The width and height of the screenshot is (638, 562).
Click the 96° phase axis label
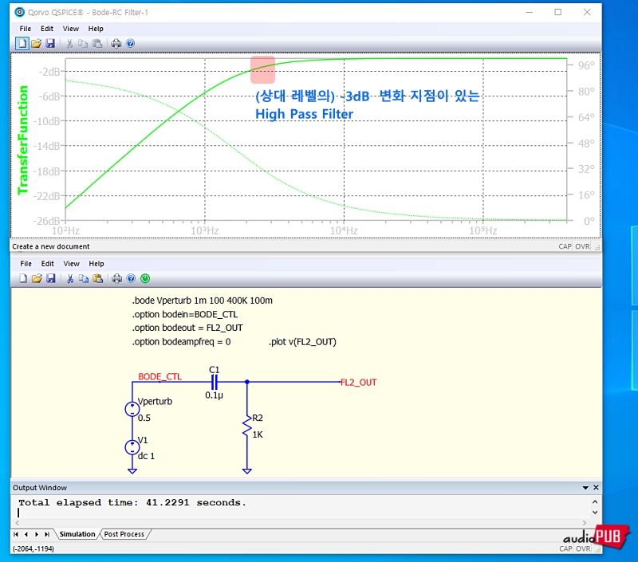[586, 65]
